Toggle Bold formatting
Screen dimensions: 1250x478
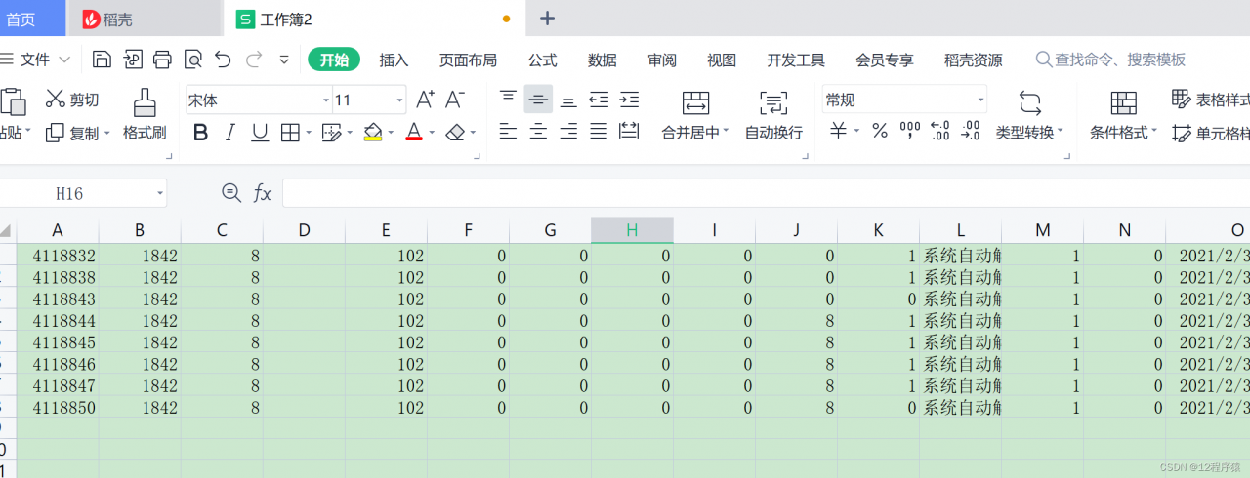tap(200, 133)
